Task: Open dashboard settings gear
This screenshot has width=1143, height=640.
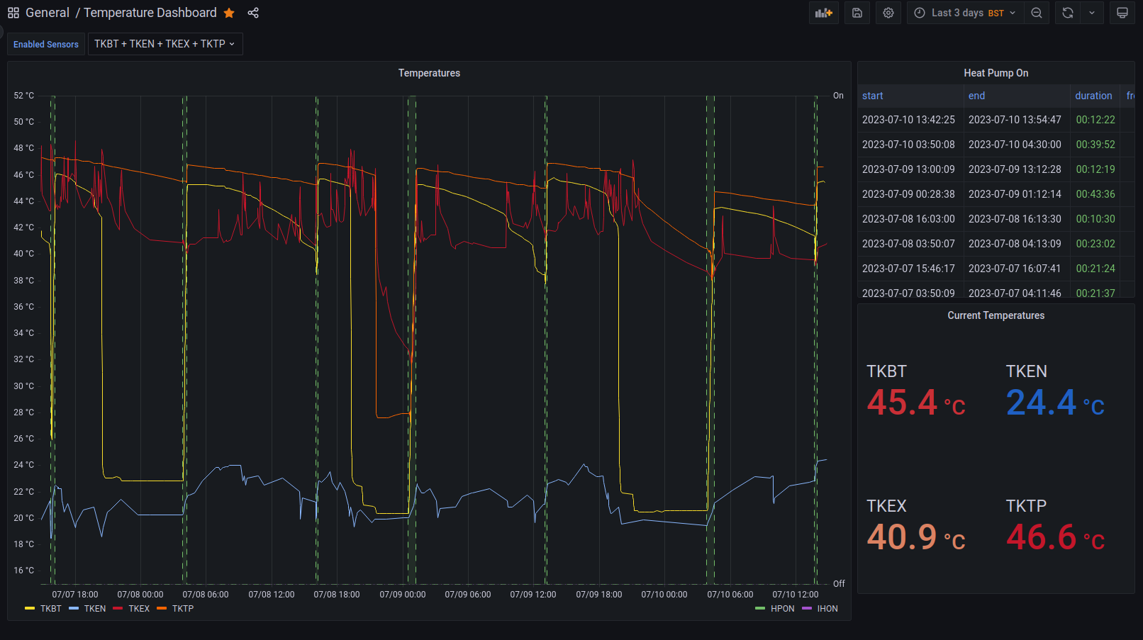Action: (888, 13)
